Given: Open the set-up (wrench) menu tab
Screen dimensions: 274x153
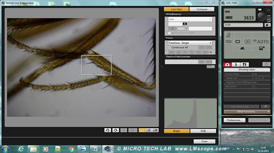Looking at the screenshot, I should pos(244,65).
